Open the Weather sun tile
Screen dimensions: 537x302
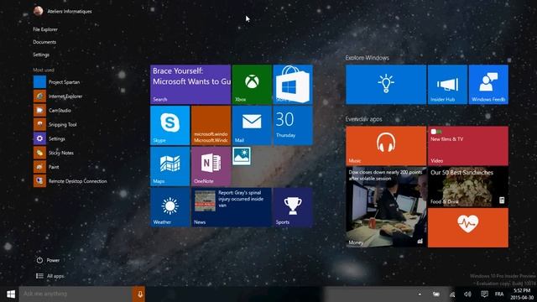(169, 207)
